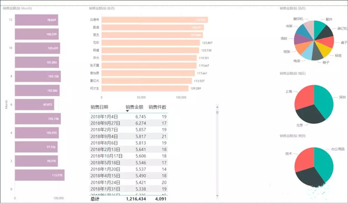Click the sort arrow under 销售金额 header
This screenshot has width=348, height=203.
click(x=127, y=111)
